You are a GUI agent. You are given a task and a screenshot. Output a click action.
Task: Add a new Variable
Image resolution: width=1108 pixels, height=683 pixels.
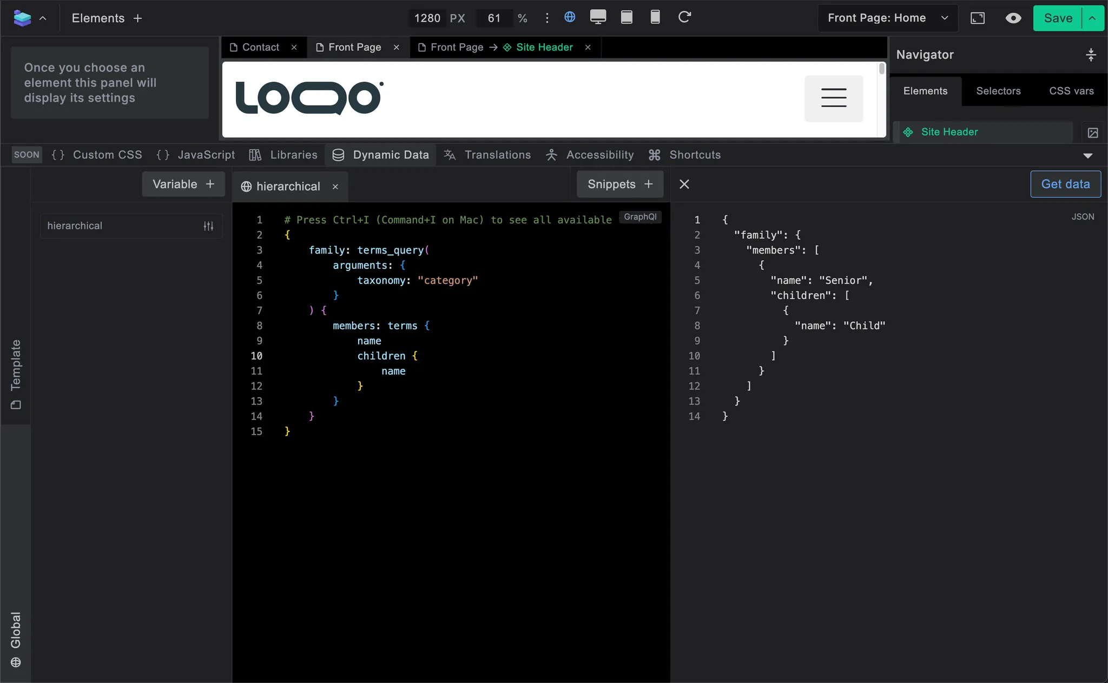pos(183,184)
